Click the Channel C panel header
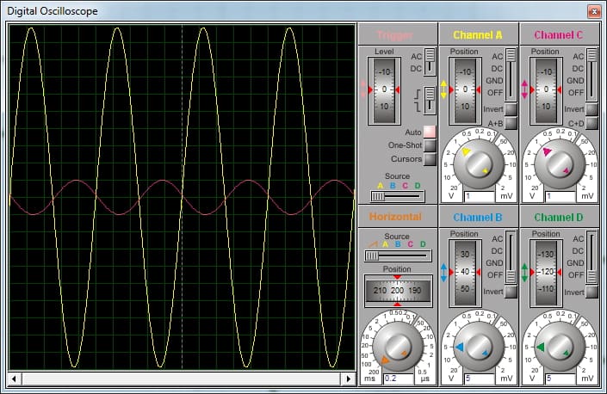This screenshot has width=607, height=394. pos(559,34)
